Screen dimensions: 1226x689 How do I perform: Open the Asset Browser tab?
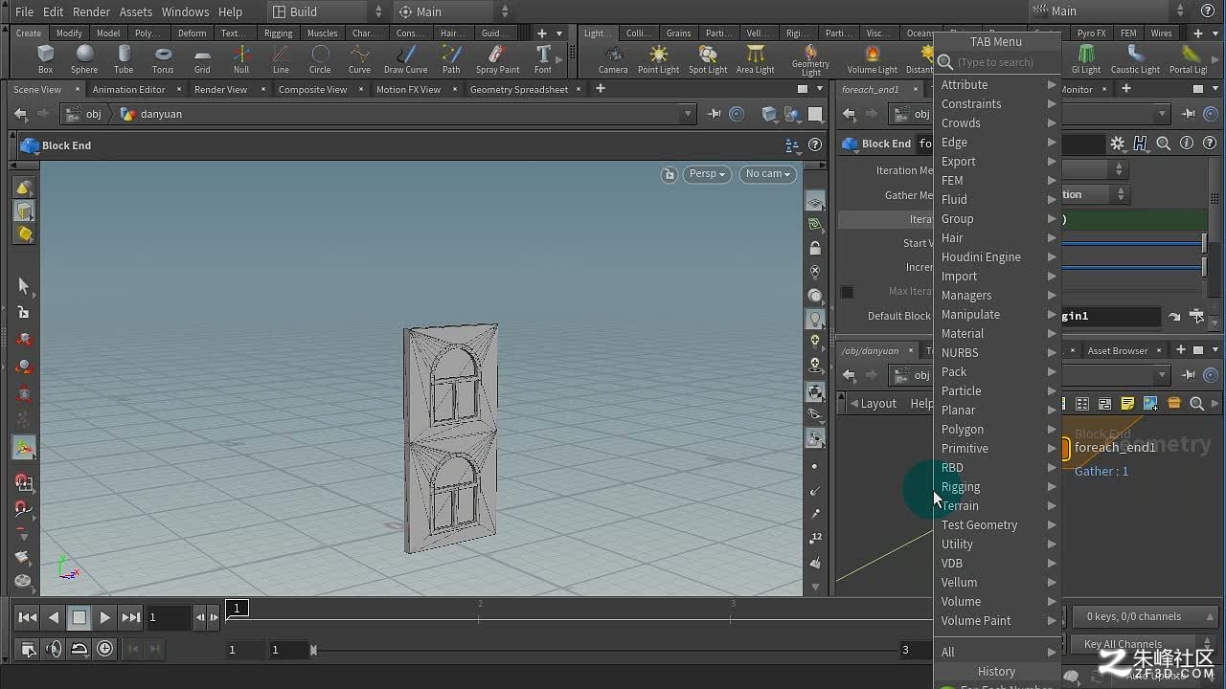pyautogui.click(x=1117, y=350)
